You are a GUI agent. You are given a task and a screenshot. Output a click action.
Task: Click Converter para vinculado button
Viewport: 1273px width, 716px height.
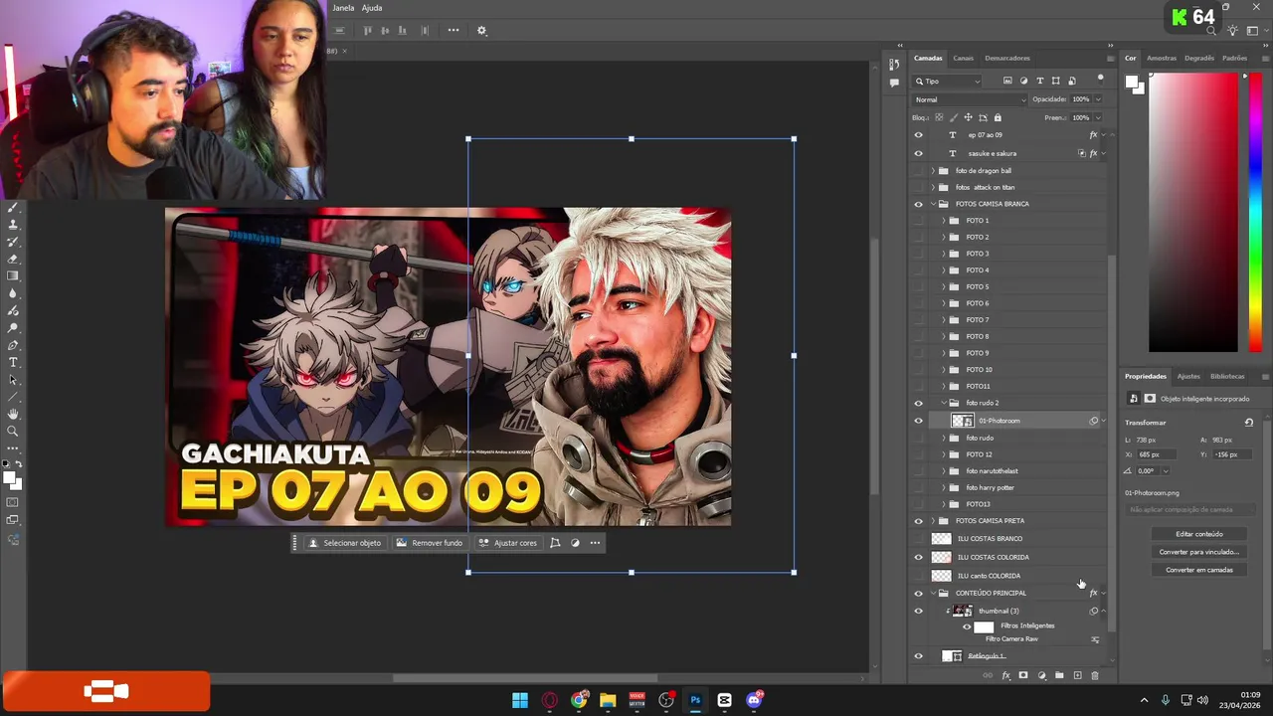[x=1199, y=552]
